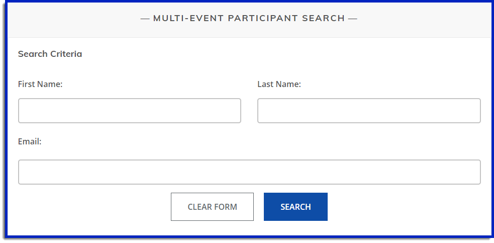Click inside the Email field
This screenshot has height=243, width=494.
point(249,172)
